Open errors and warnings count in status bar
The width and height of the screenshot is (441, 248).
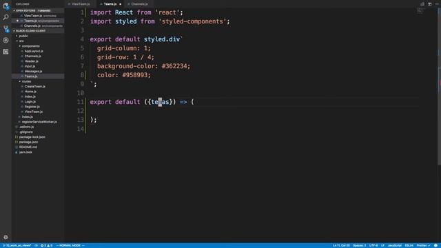click(x=46, y=245)
